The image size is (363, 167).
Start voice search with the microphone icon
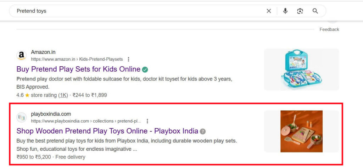coord(285,11)
